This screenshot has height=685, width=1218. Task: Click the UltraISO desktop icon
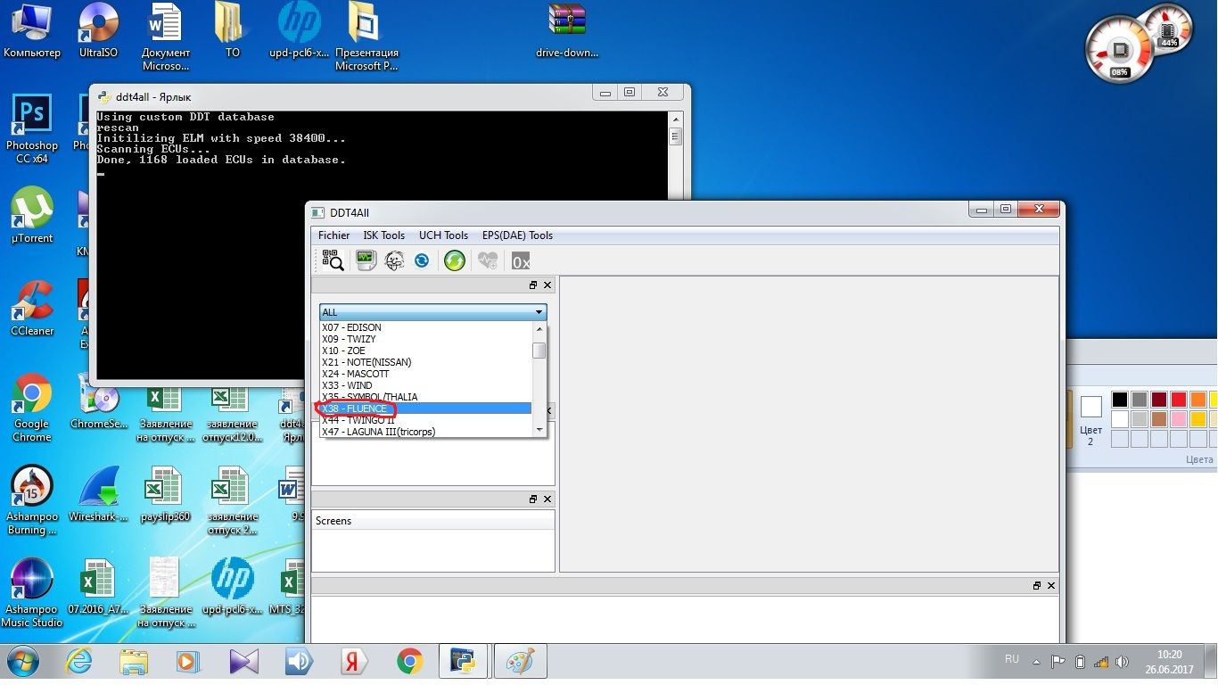point(98,31)
